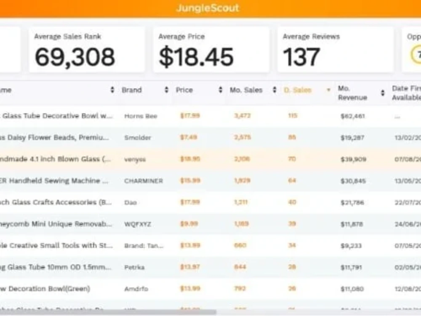Image resolution: width=421 pixels, height=316 pixels.
Task: Click the venyss brand cell
Action: [135, 159]
